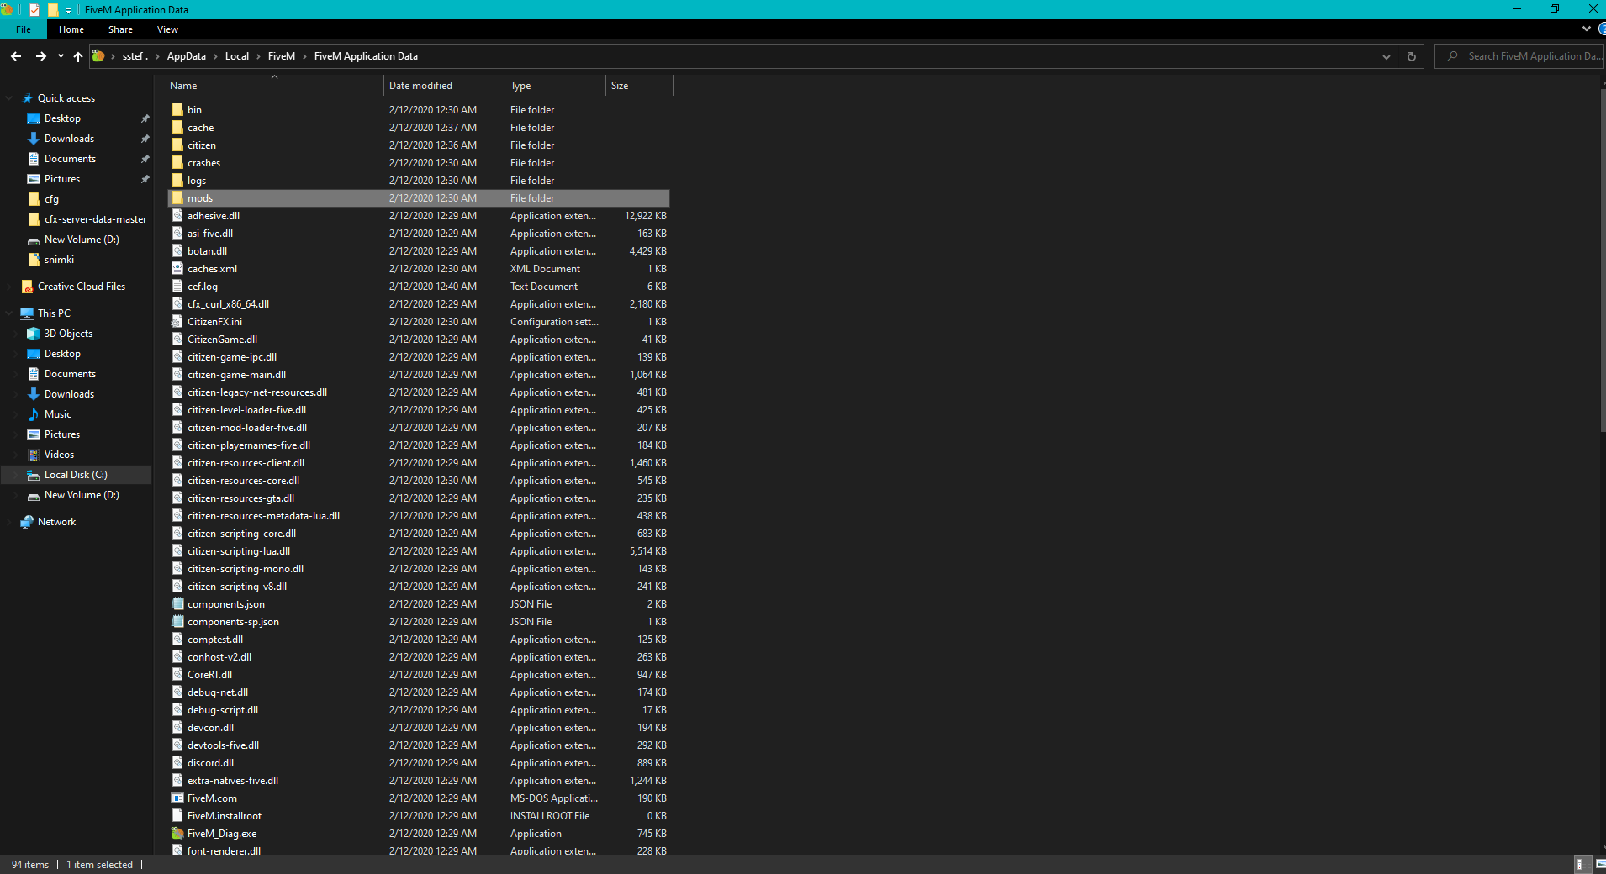Select Creative Cloud Files in the sidebar

(82, 287)
